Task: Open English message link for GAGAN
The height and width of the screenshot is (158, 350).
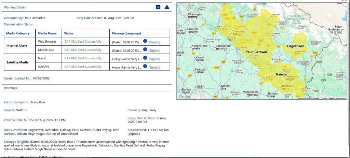Action: click(x=154, y=67)
